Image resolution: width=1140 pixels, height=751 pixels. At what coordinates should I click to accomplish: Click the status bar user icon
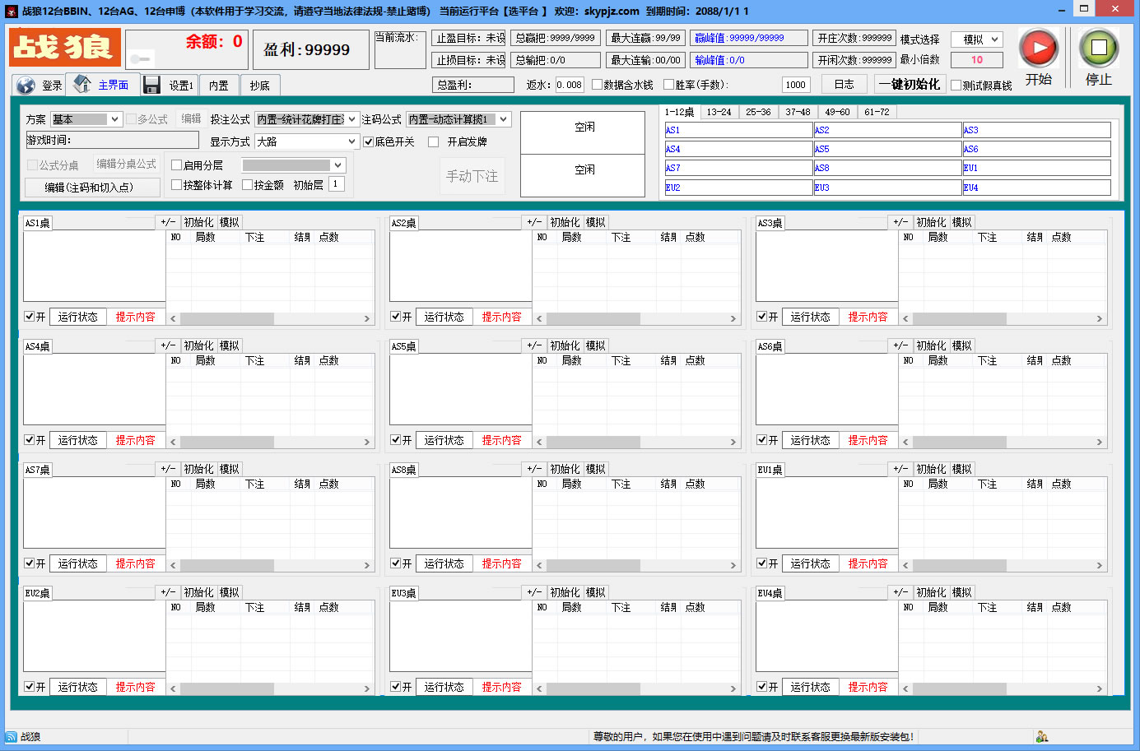tap(1042, 737)
